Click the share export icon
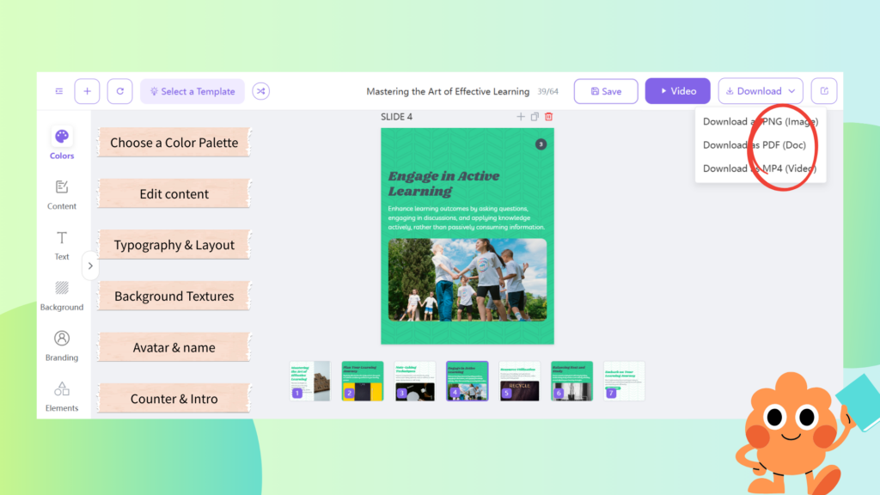 [x=824, y=91]
